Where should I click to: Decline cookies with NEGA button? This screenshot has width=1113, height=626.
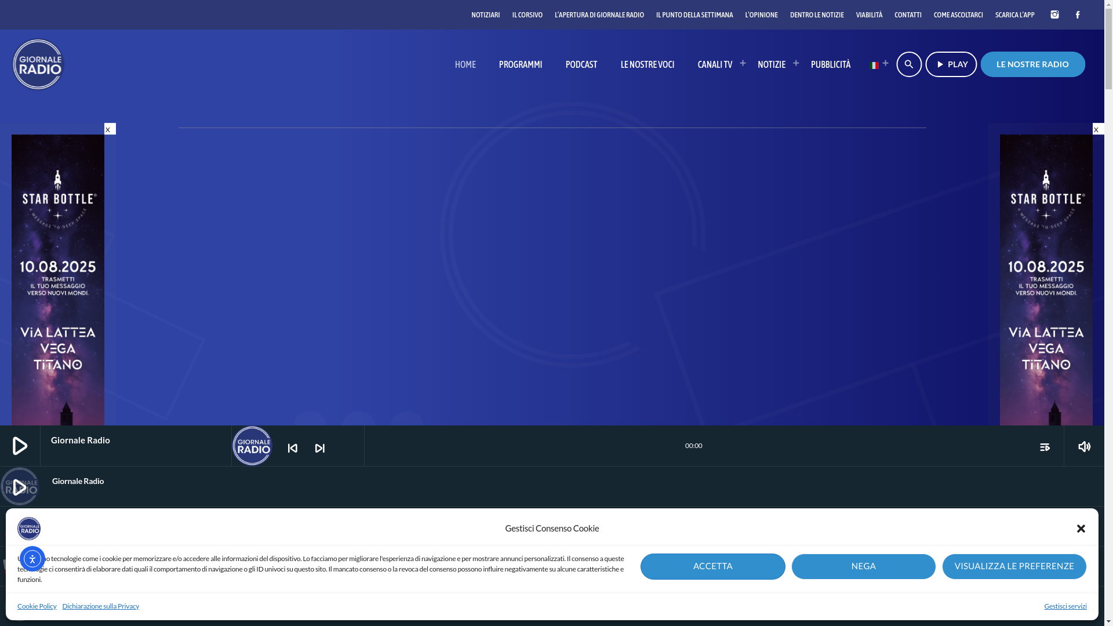[864, 566]
